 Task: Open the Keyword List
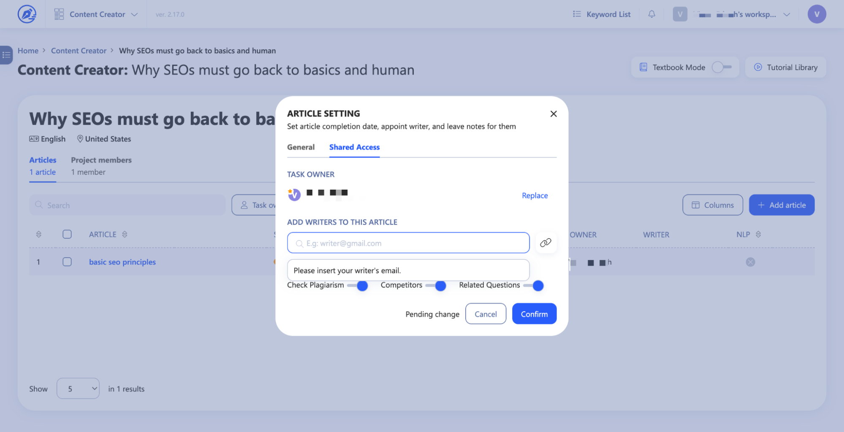pos(601,14)
